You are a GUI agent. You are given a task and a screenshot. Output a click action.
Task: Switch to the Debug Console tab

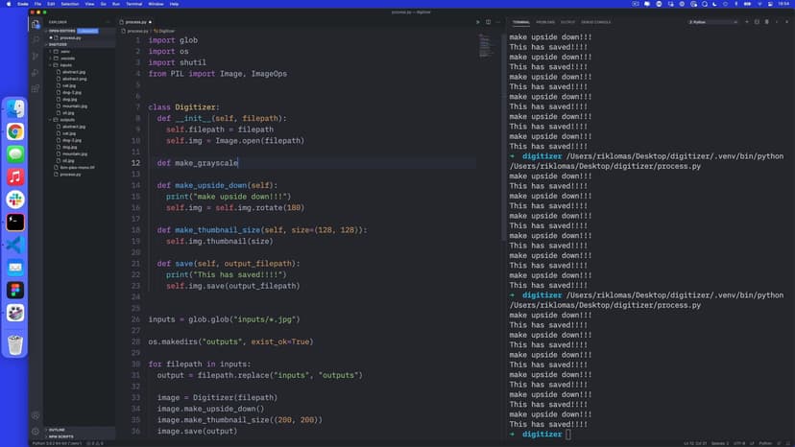(595, 21)
